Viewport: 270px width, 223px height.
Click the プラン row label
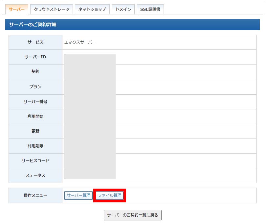tap(35, 87)
